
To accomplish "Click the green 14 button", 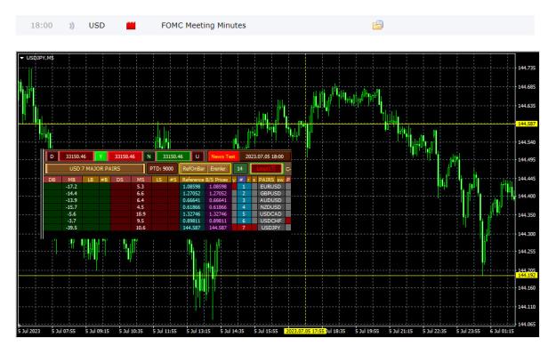I will pyautogui.click(x=240, y=169).
